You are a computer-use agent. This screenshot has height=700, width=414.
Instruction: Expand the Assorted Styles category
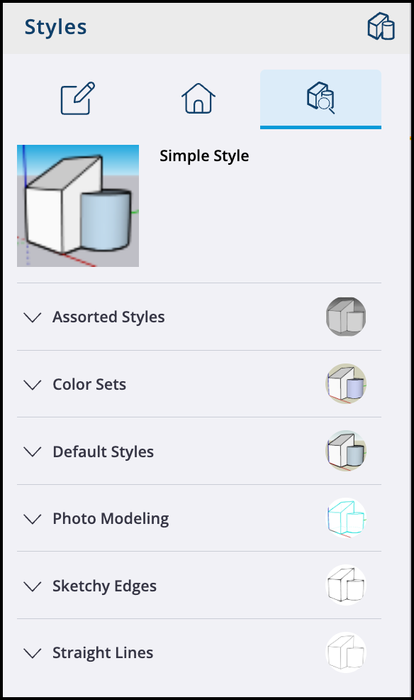click(32, 317)
